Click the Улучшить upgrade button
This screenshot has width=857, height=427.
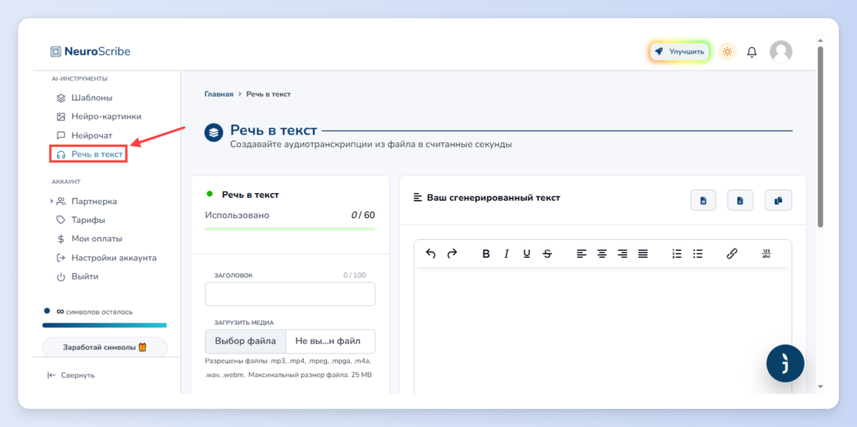coord(679,51)
